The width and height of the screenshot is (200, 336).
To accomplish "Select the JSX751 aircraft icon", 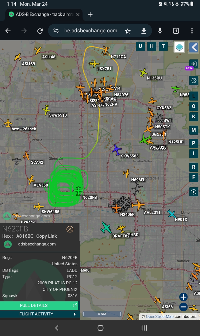I will coord(94,63).
